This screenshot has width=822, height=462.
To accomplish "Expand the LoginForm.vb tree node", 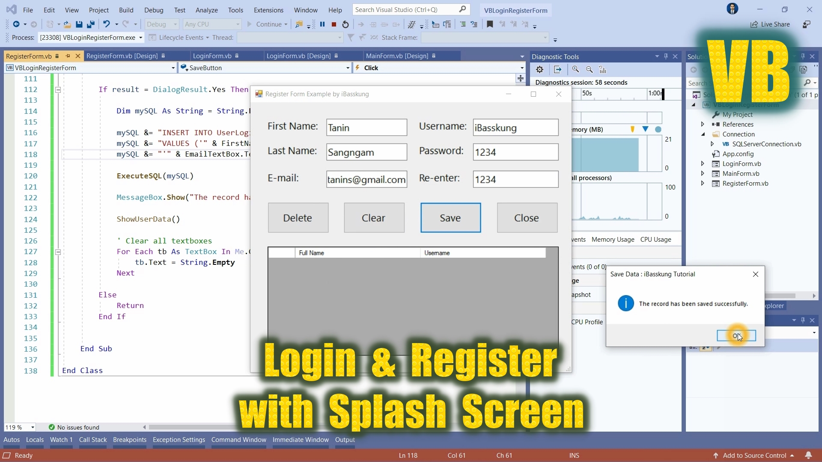I will tap(703, 164).
